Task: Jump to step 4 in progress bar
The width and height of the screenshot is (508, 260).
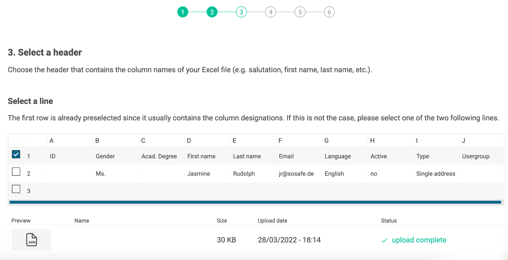Action: point(270,12)
